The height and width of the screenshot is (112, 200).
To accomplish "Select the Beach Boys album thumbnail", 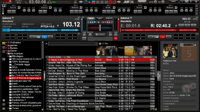I will pos(129,51).
